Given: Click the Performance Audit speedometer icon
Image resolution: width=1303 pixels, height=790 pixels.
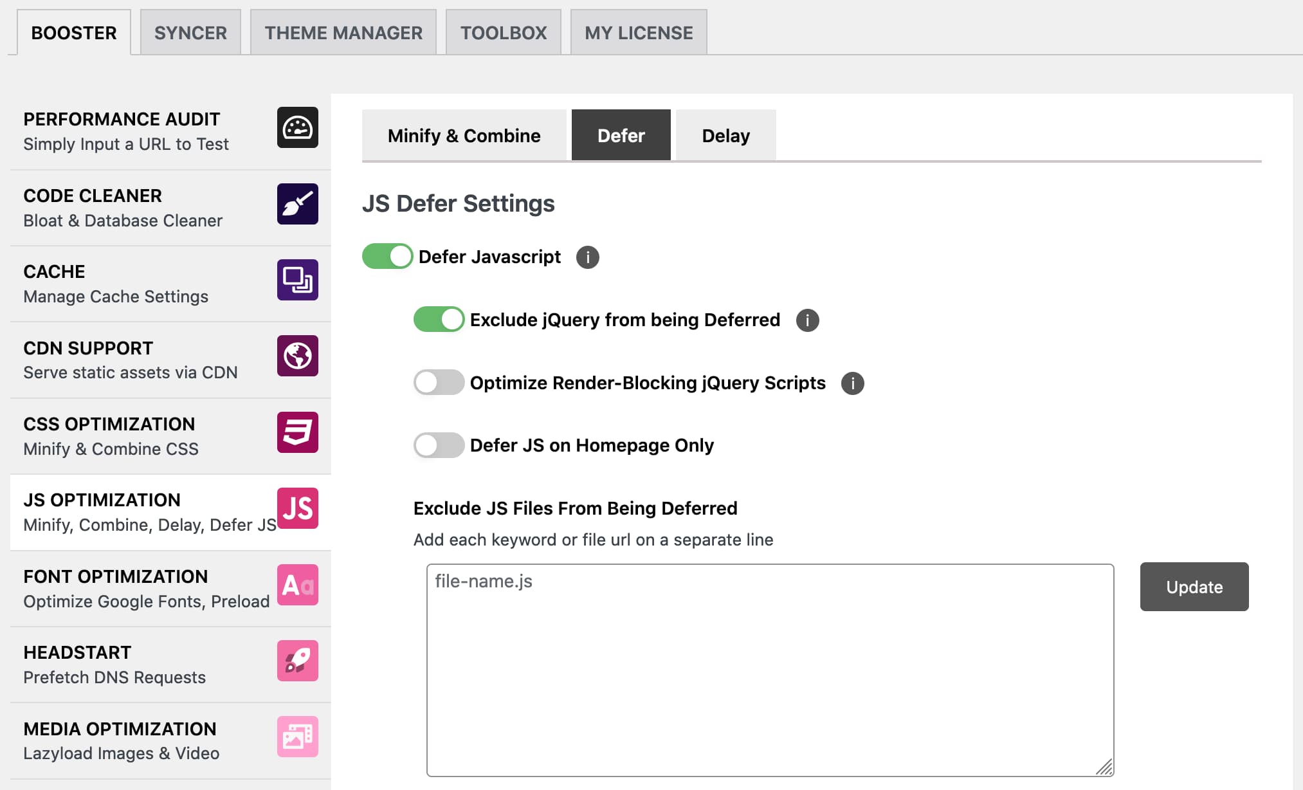Looking at the screenshot, I should [298, 128].
